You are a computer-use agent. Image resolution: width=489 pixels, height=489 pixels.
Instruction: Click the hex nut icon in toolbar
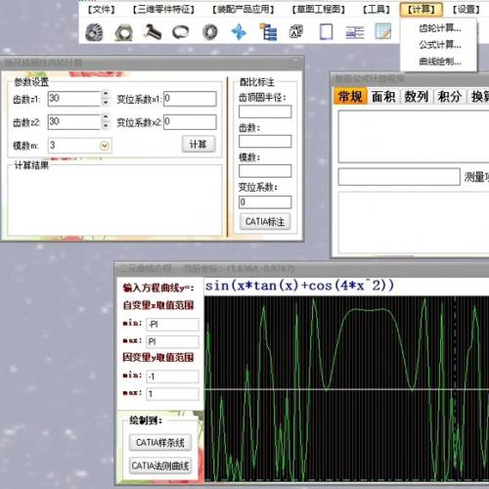pyautogui.click(x=123, y=32)
